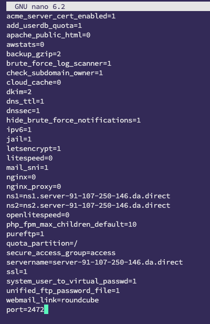Click on the awstats=0 entry

coord(25,45)
